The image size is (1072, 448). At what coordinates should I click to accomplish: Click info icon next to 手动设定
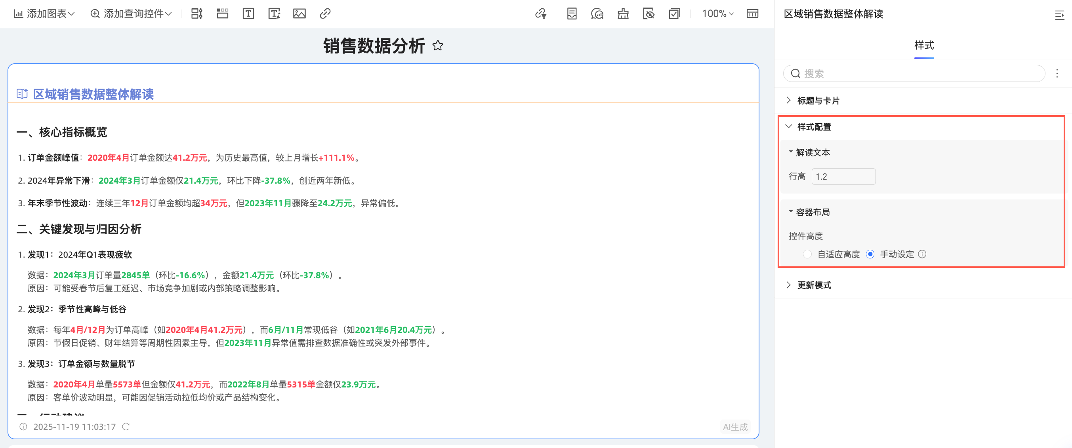tap(922, 254)
